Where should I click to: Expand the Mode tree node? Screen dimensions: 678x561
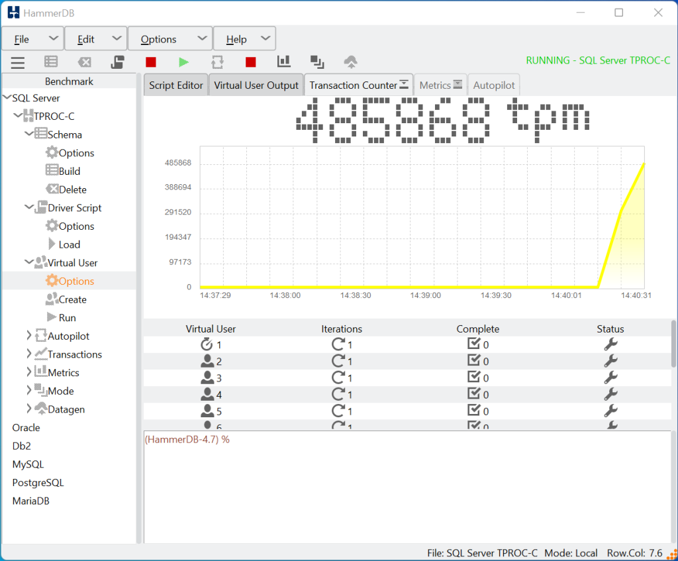[x=29, y=391]
